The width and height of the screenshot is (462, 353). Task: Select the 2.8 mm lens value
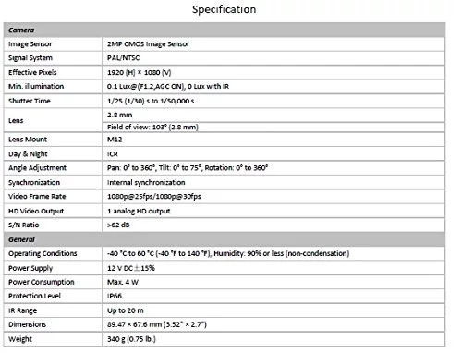(x=120, y=115)
